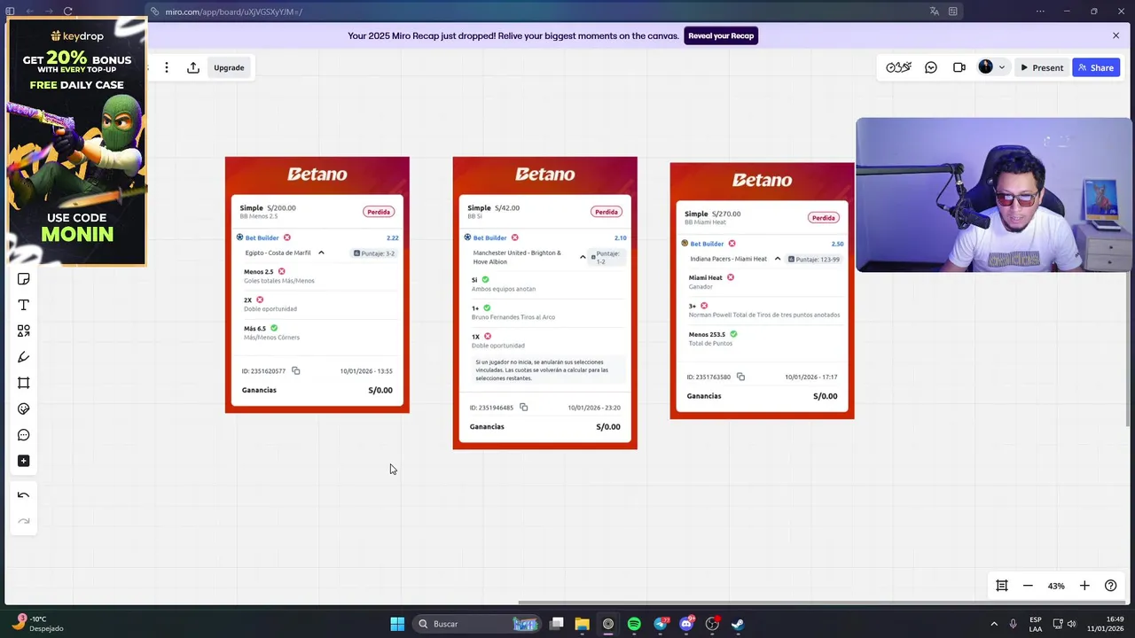This screenshot has width=1135, height=638.
Task: Click Reveal your Recap button
Action: point(721,35)
